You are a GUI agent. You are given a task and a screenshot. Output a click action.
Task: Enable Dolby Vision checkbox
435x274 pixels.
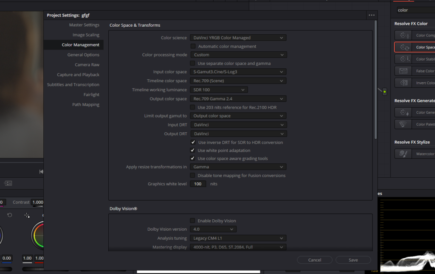coord(192,221)
